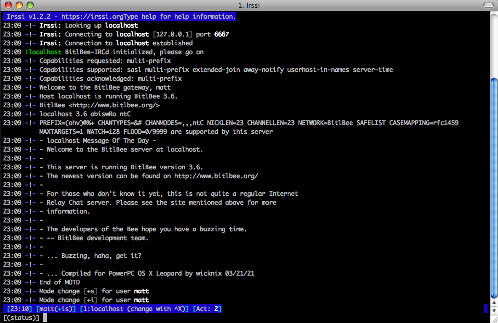
Task: Click the [127.0.0.1] IP address
Action: 172,34
